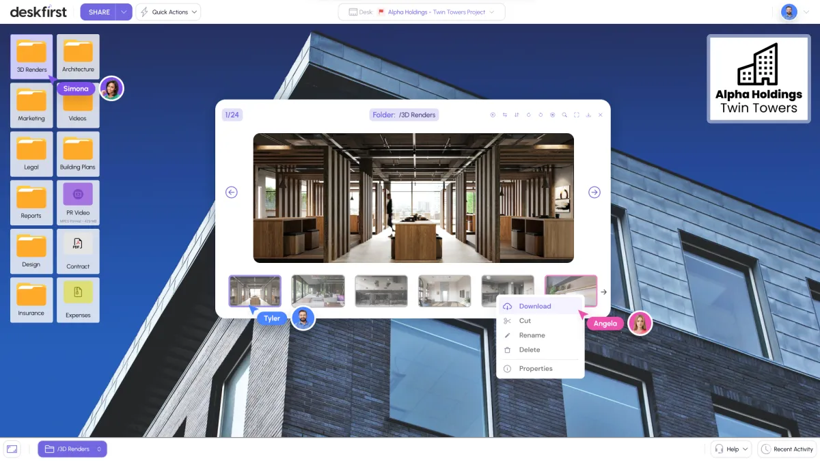Open the Alpha Holdings desk selector dropdown
The height and width of the screenshot is (461, 820).
click(x=422, y=12)
